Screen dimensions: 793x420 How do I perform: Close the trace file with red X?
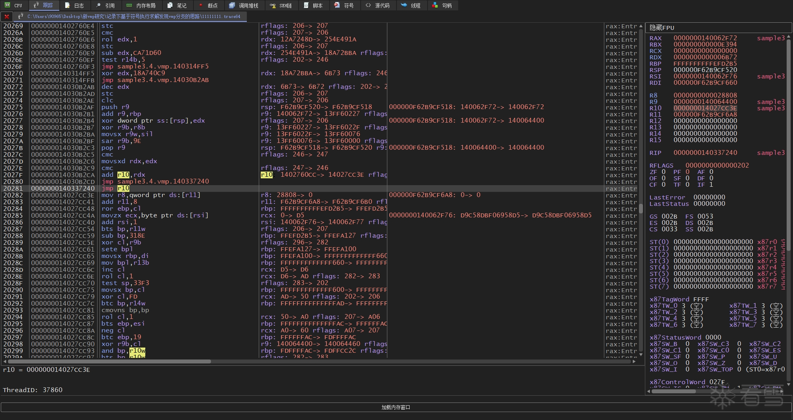7,17
